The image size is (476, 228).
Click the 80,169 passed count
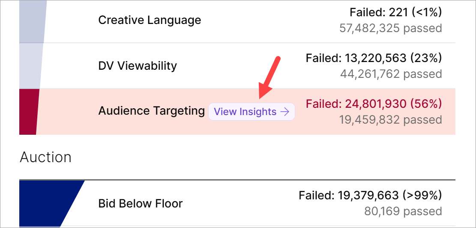click(403, 211)
